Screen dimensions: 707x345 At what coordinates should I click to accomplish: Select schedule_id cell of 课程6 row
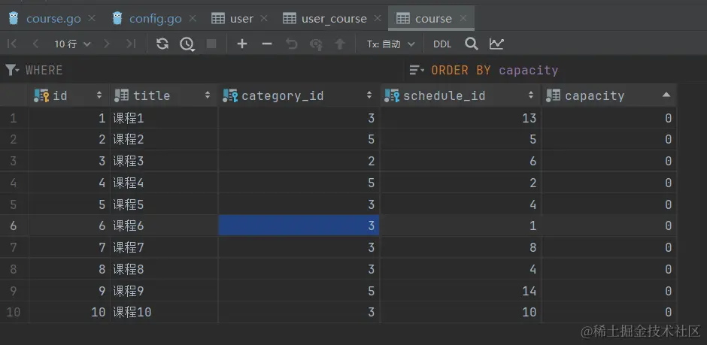pos(461,225)
